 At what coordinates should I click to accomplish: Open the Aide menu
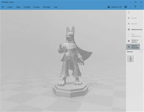pos(56,7)
